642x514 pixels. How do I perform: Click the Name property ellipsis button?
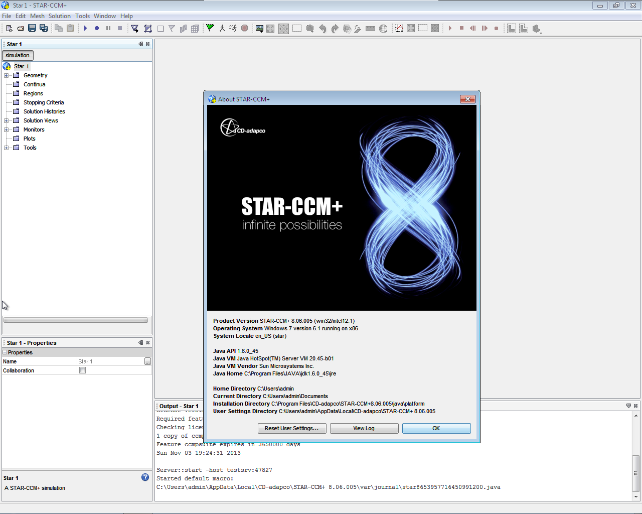coord(147,361)
